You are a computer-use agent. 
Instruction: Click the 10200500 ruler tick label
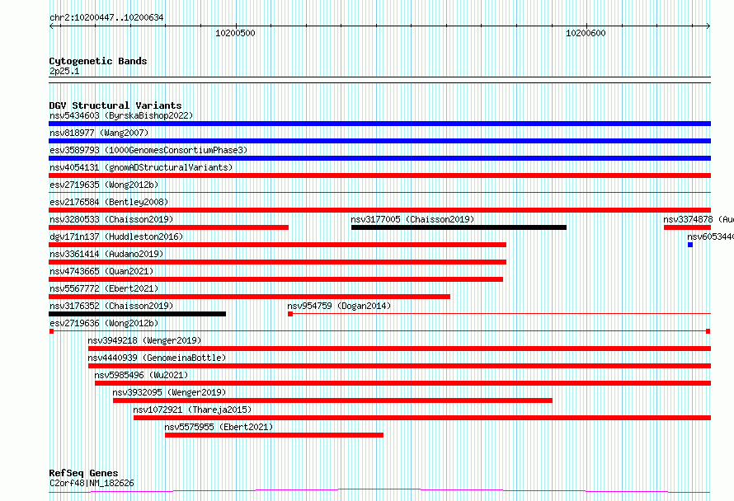pos(236,33)
